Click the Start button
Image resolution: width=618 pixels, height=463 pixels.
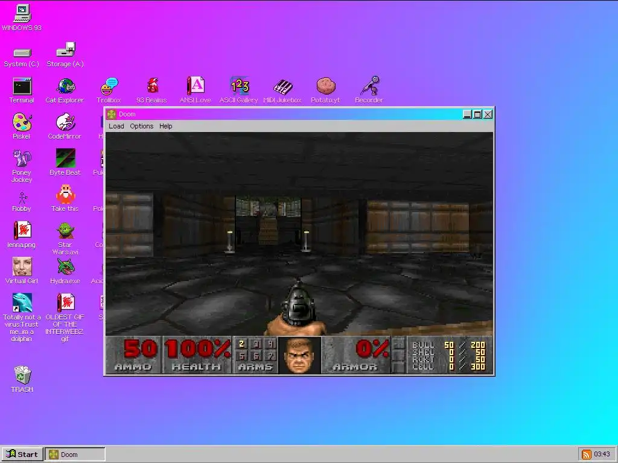(x=22, y=455)
